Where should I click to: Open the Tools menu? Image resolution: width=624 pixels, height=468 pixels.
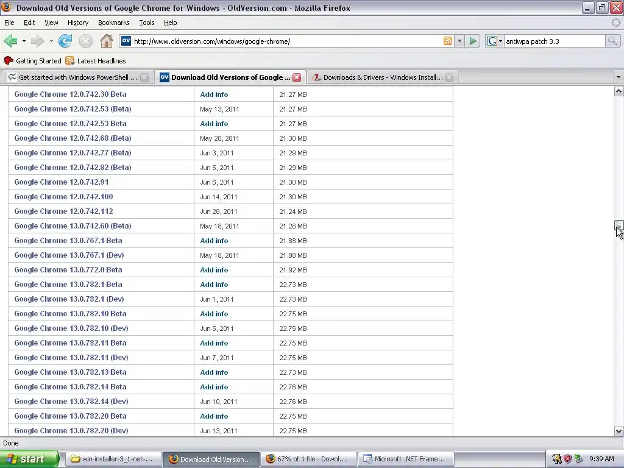tap(147, 23)
